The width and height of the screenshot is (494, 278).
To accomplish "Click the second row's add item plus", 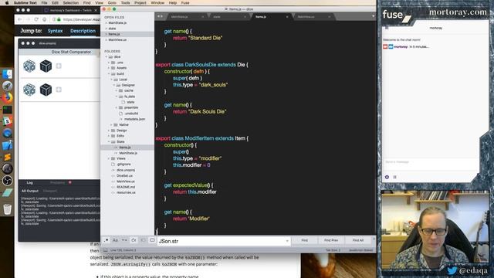I will click(x=59, y=90).
